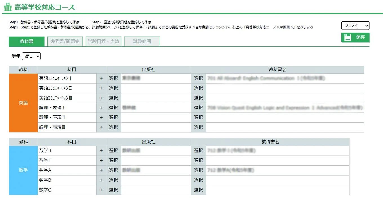
Task: Open the 学年 dropdown showing 高1
Action: 31,56
